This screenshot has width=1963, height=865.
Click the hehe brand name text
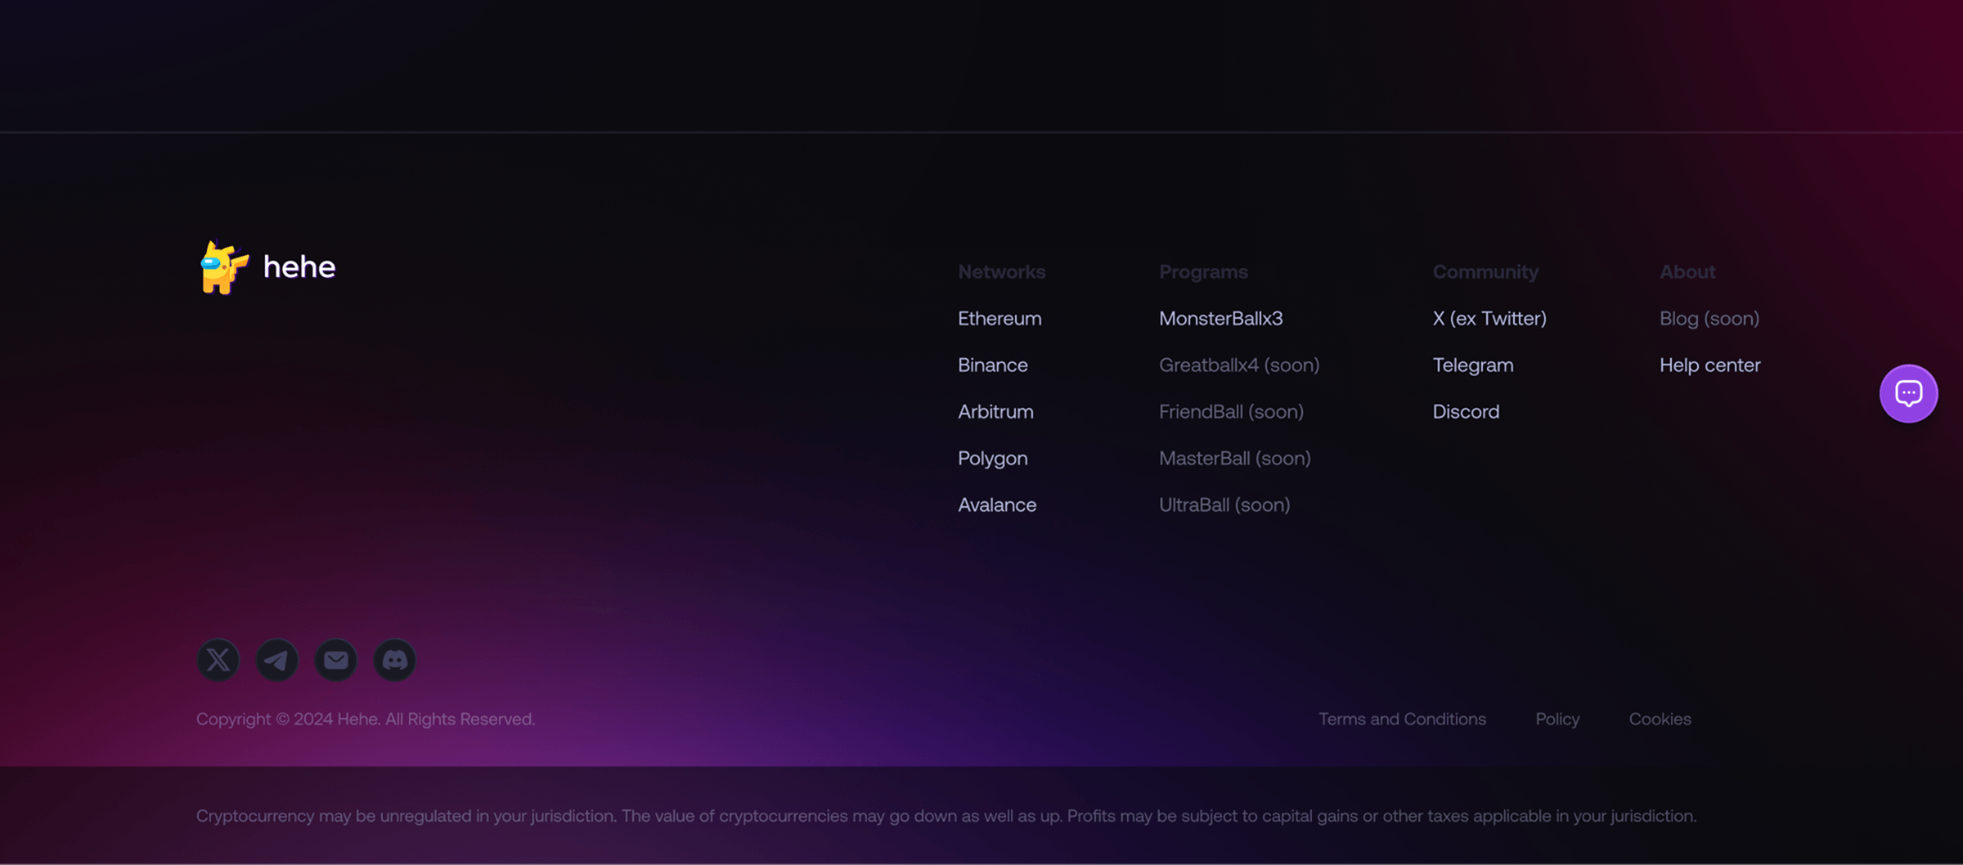[299, 267]
